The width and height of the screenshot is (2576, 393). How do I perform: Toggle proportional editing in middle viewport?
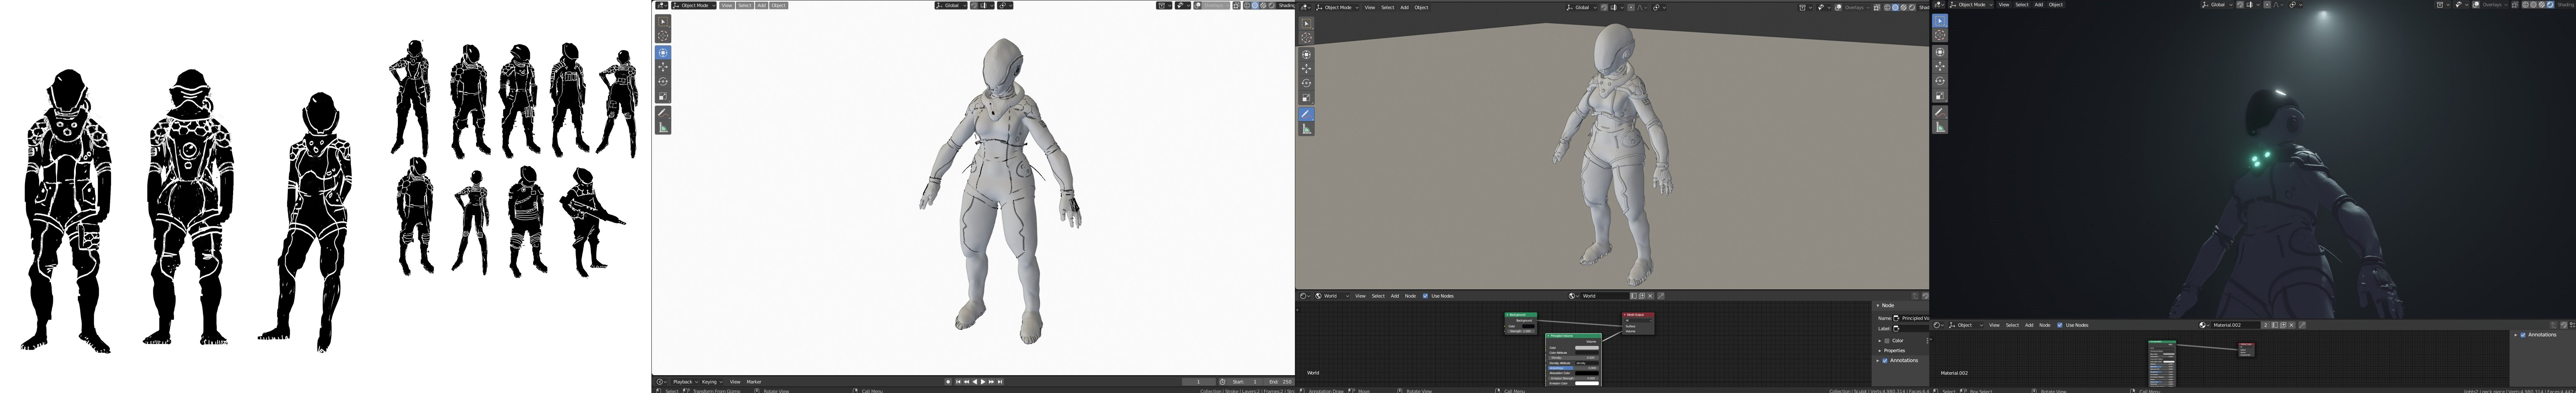pyautogui.click(x=1631, y=7)
